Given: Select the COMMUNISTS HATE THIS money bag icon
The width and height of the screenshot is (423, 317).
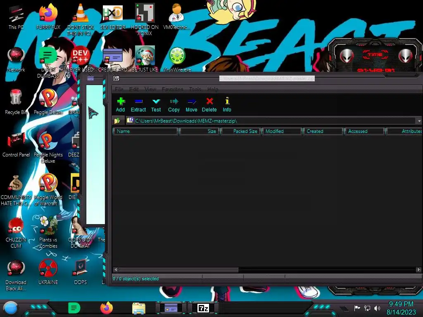Looking at the screenshot, I should pos(16,190).
